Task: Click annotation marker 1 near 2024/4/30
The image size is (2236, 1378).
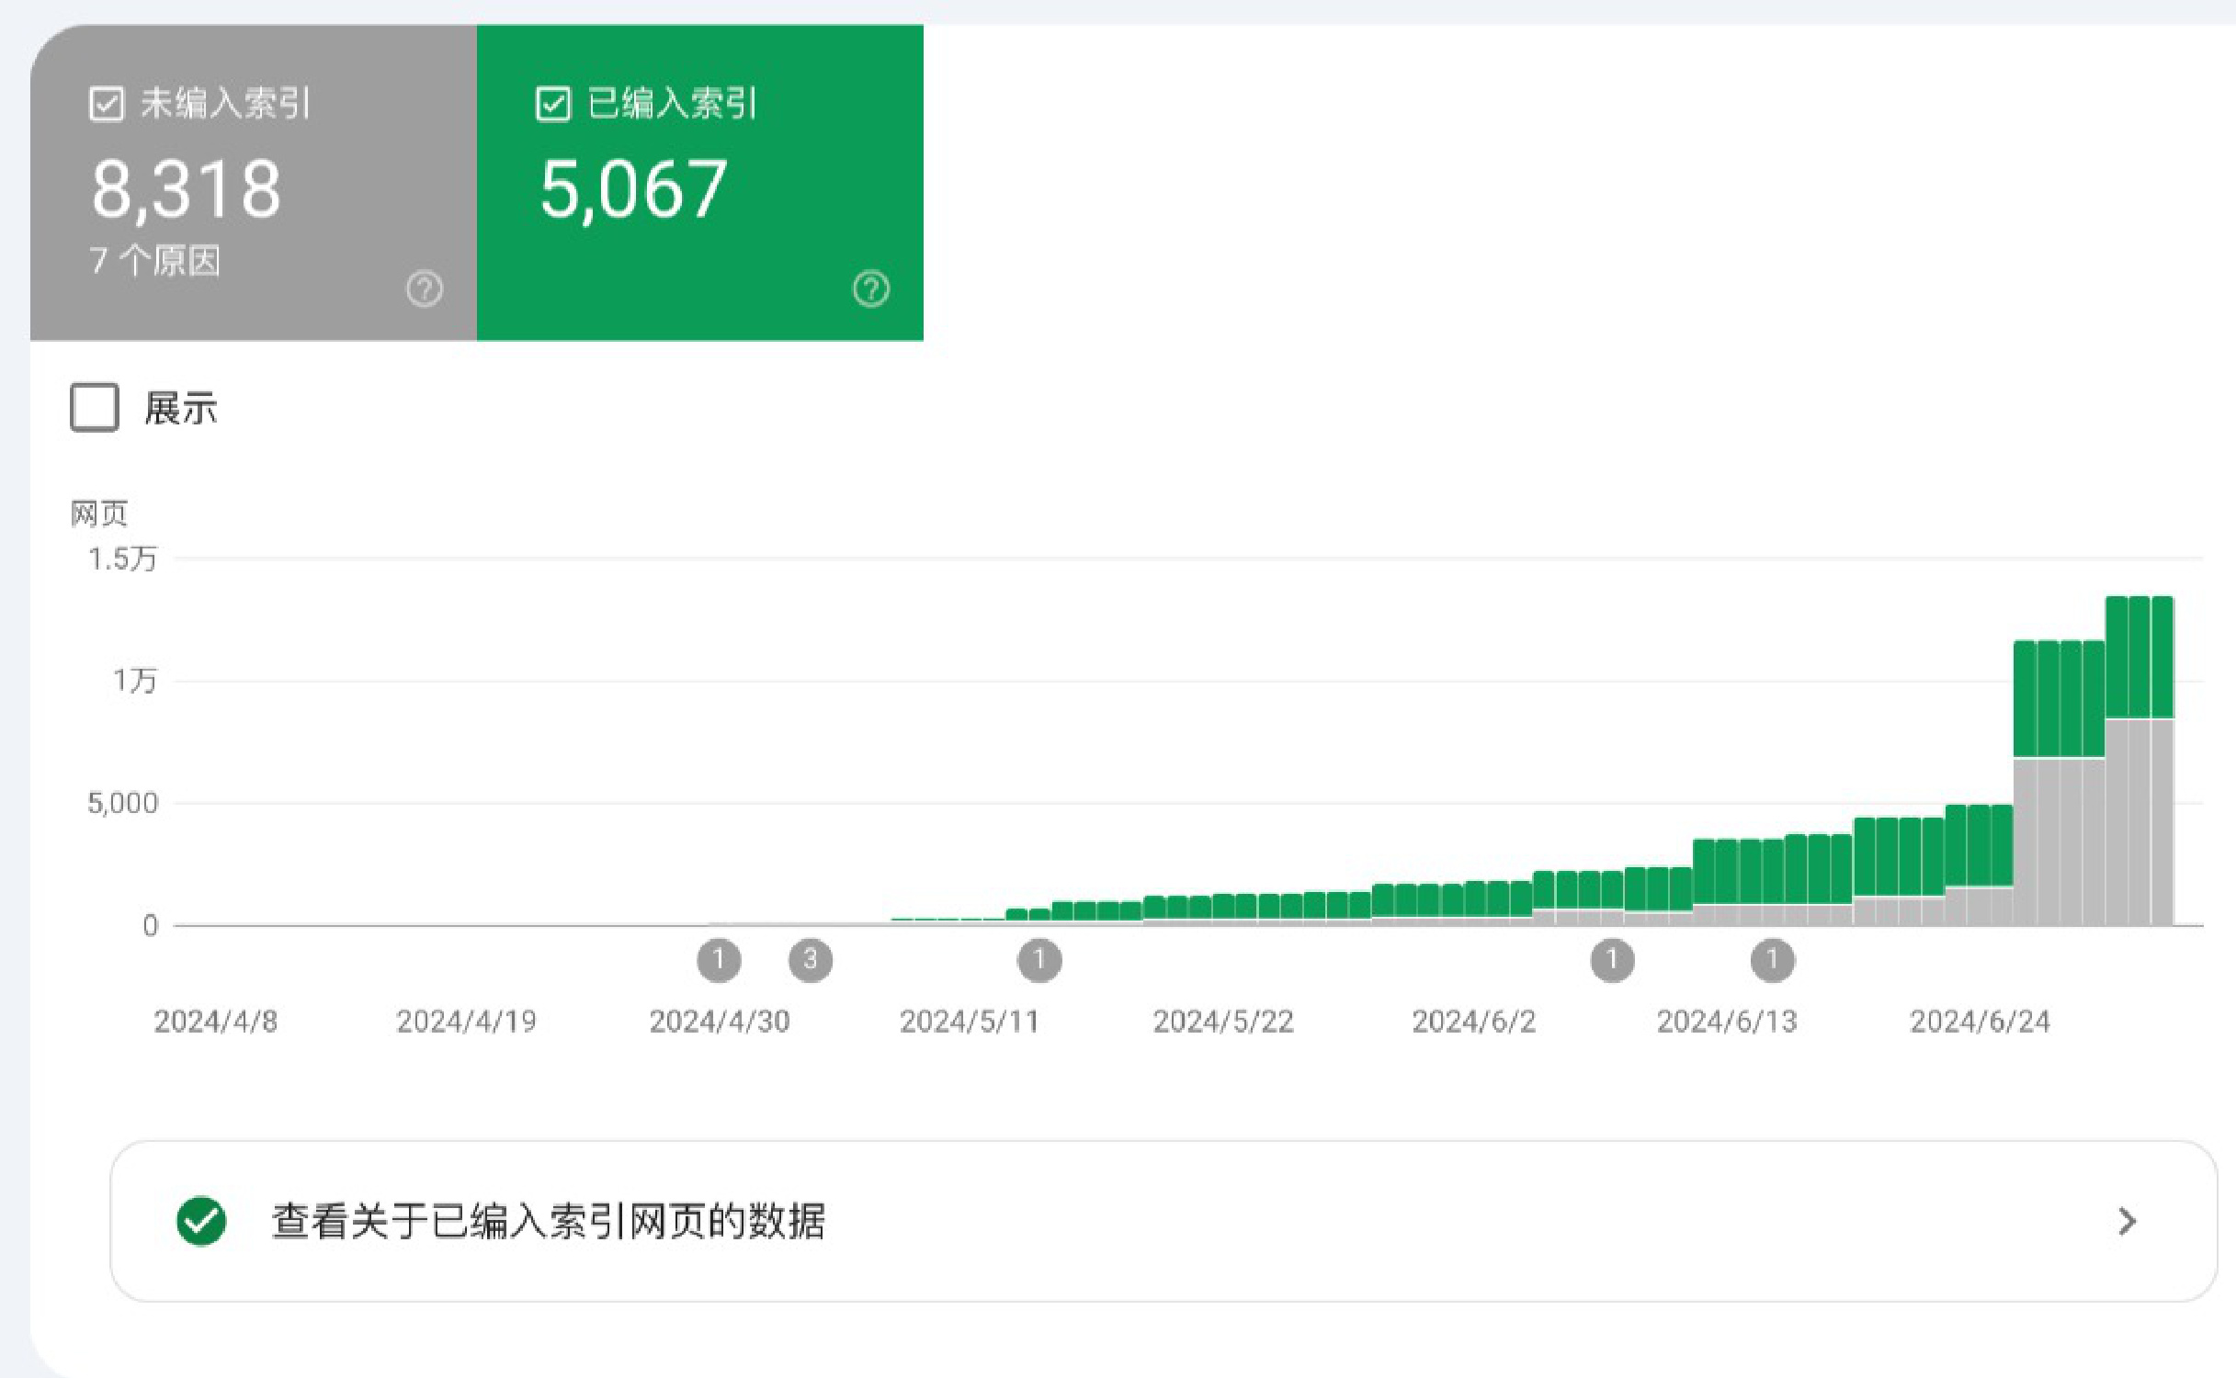Action: [x=719, y=960]
